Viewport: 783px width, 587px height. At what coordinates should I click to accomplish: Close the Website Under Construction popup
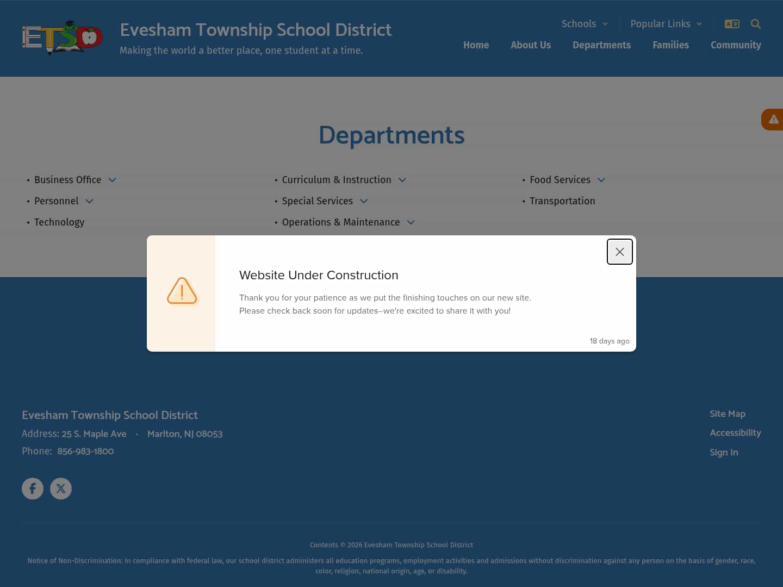point(619,252)
